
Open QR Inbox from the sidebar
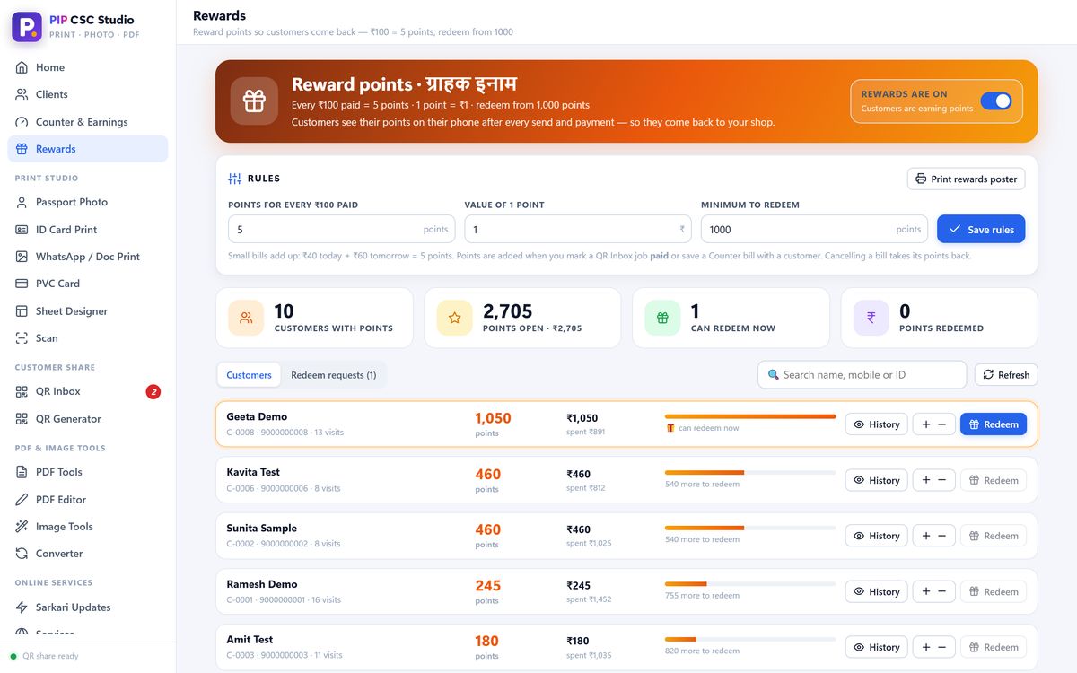click(88, 391)
